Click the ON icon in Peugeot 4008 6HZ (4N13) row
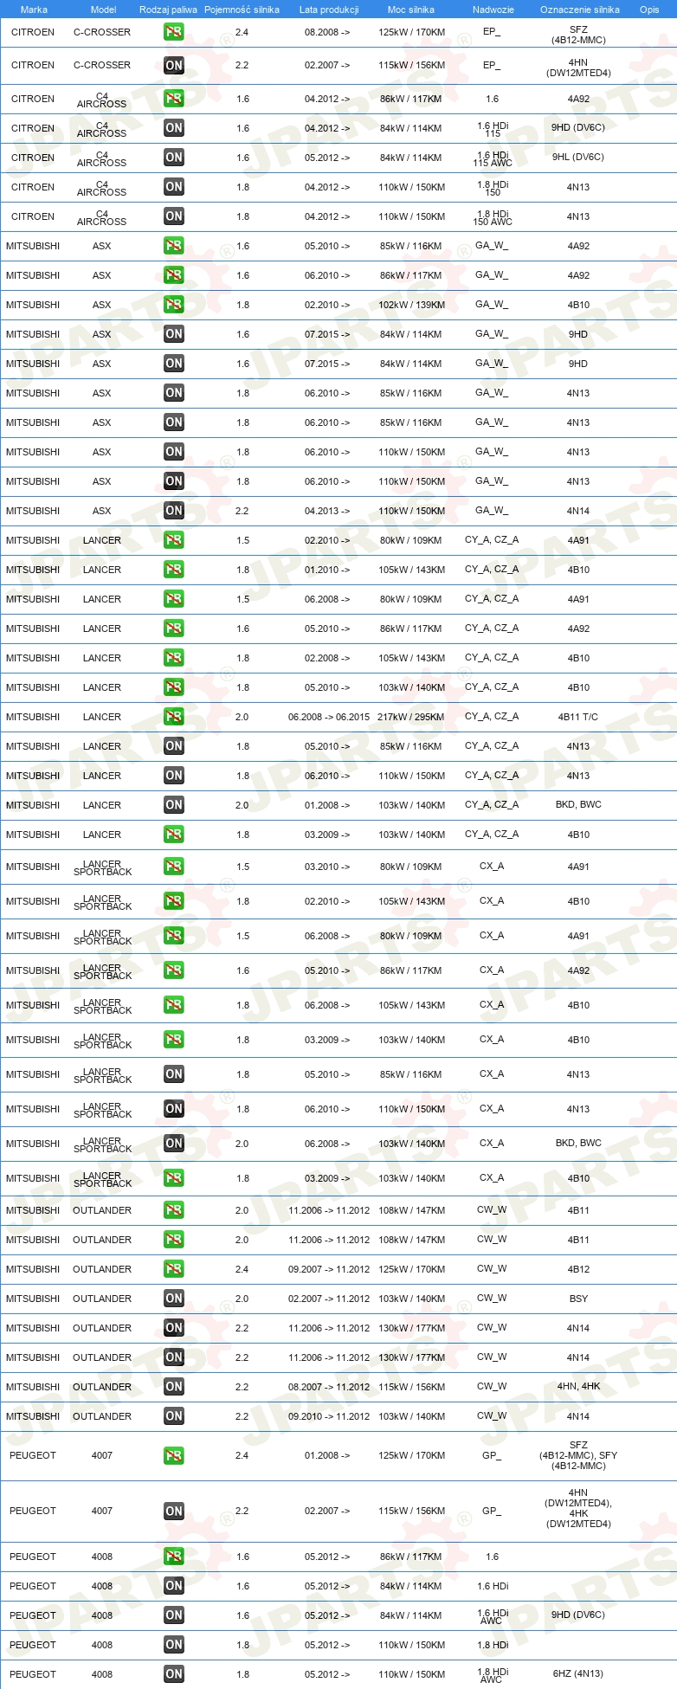Image resolution: width=677 pixels, height=1689 pixels. coord(174,1674)
